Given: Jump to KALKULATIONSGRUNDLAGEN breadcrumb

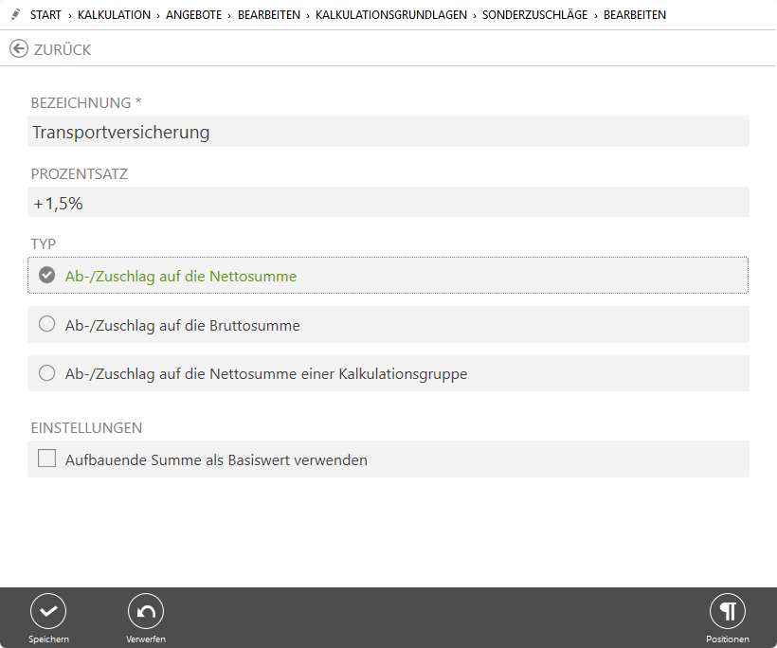Looking at the screenshot, I should coord(390,15).
